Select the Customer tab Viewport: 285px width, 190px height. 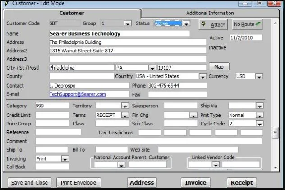[72, 13]
